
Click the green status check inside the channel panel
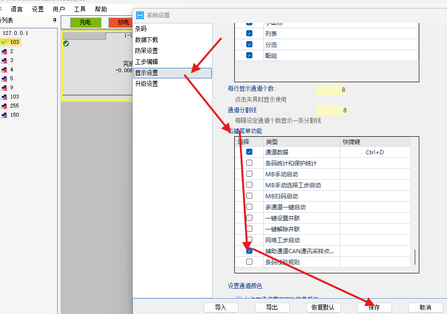click(x=66, y=44)
